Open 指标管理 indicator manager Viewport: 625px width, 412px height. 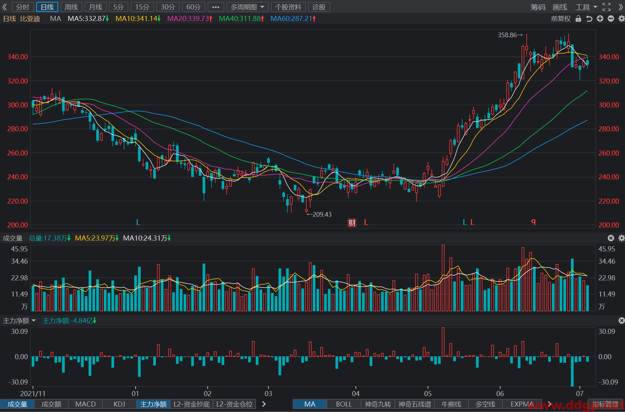pos(605,404)
